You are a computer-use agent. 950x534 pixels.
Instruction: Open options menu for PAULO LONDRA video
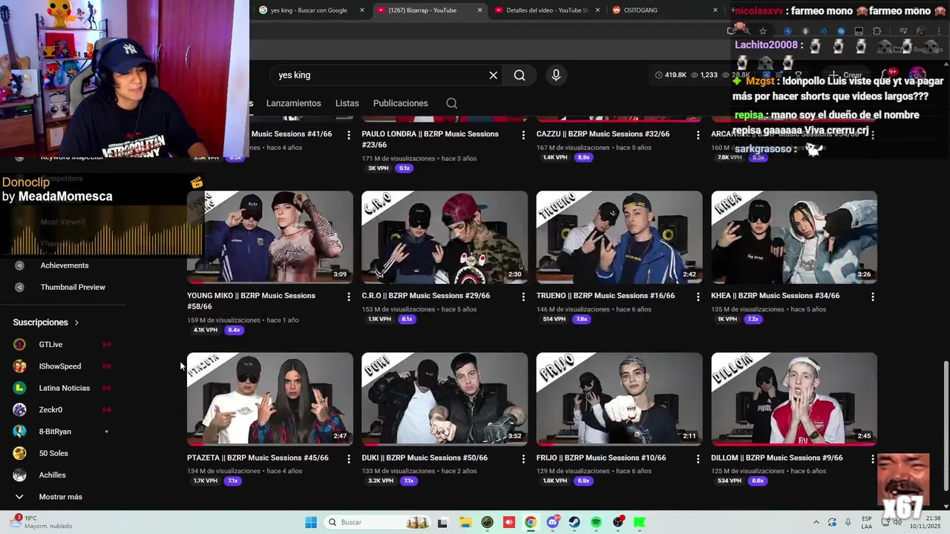click(x=523, y=135)
